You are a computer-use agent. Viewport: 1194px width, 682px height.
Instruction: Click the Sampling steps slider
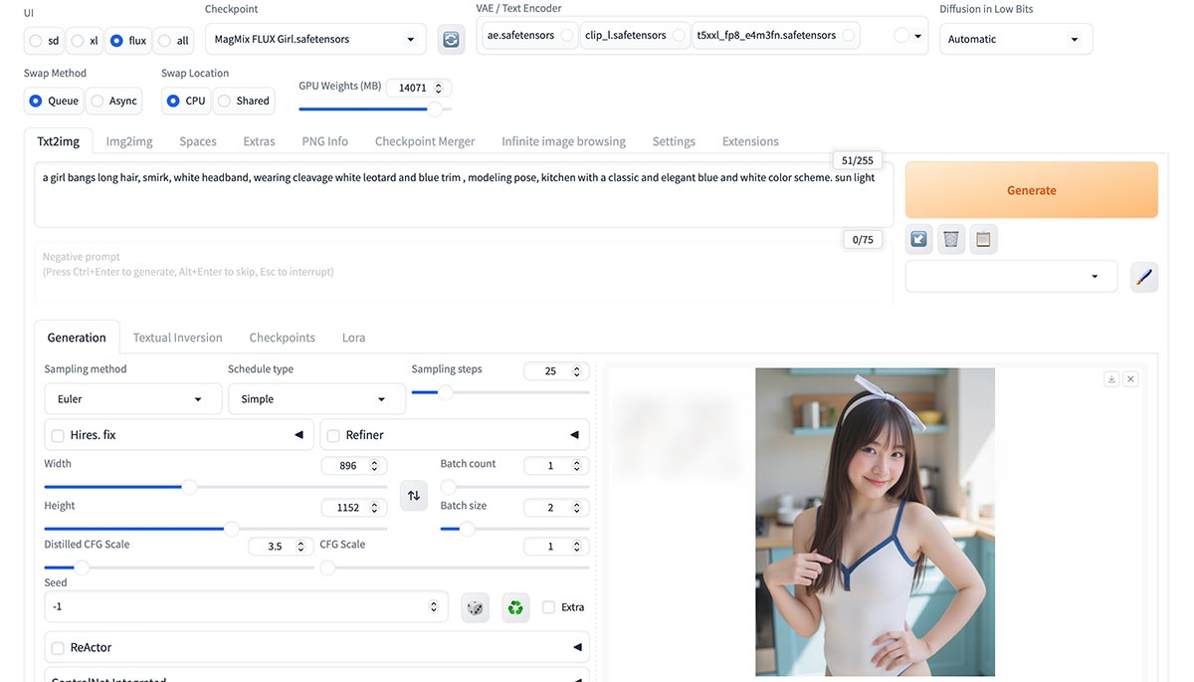[x=500, y=392]
